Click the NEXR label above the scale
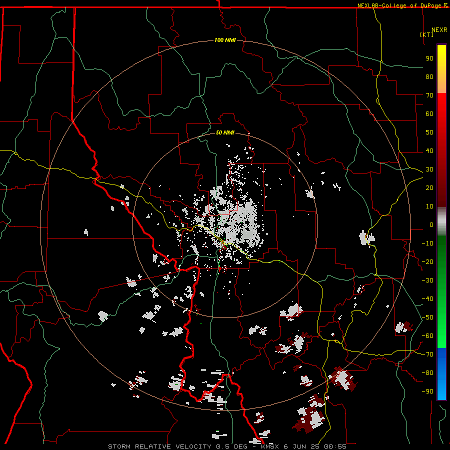 point(439,30)
